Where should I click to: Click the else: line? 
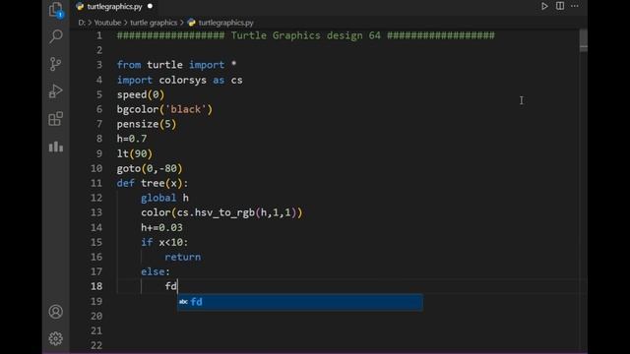[x=156, y=271]
